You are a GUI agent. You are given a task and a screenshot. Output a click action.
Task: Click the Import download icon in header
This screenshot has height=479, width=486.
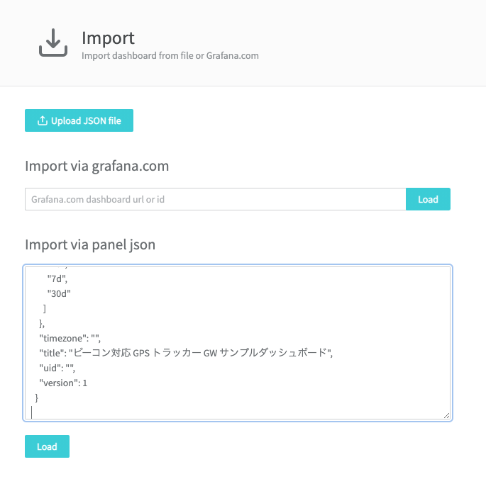tap(53, 43)
